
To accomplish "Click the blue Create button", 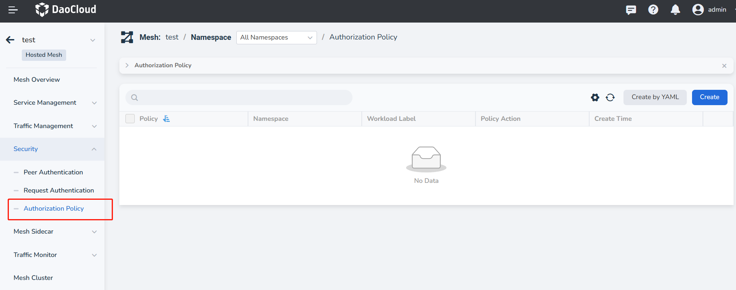I will coord(709,97).
